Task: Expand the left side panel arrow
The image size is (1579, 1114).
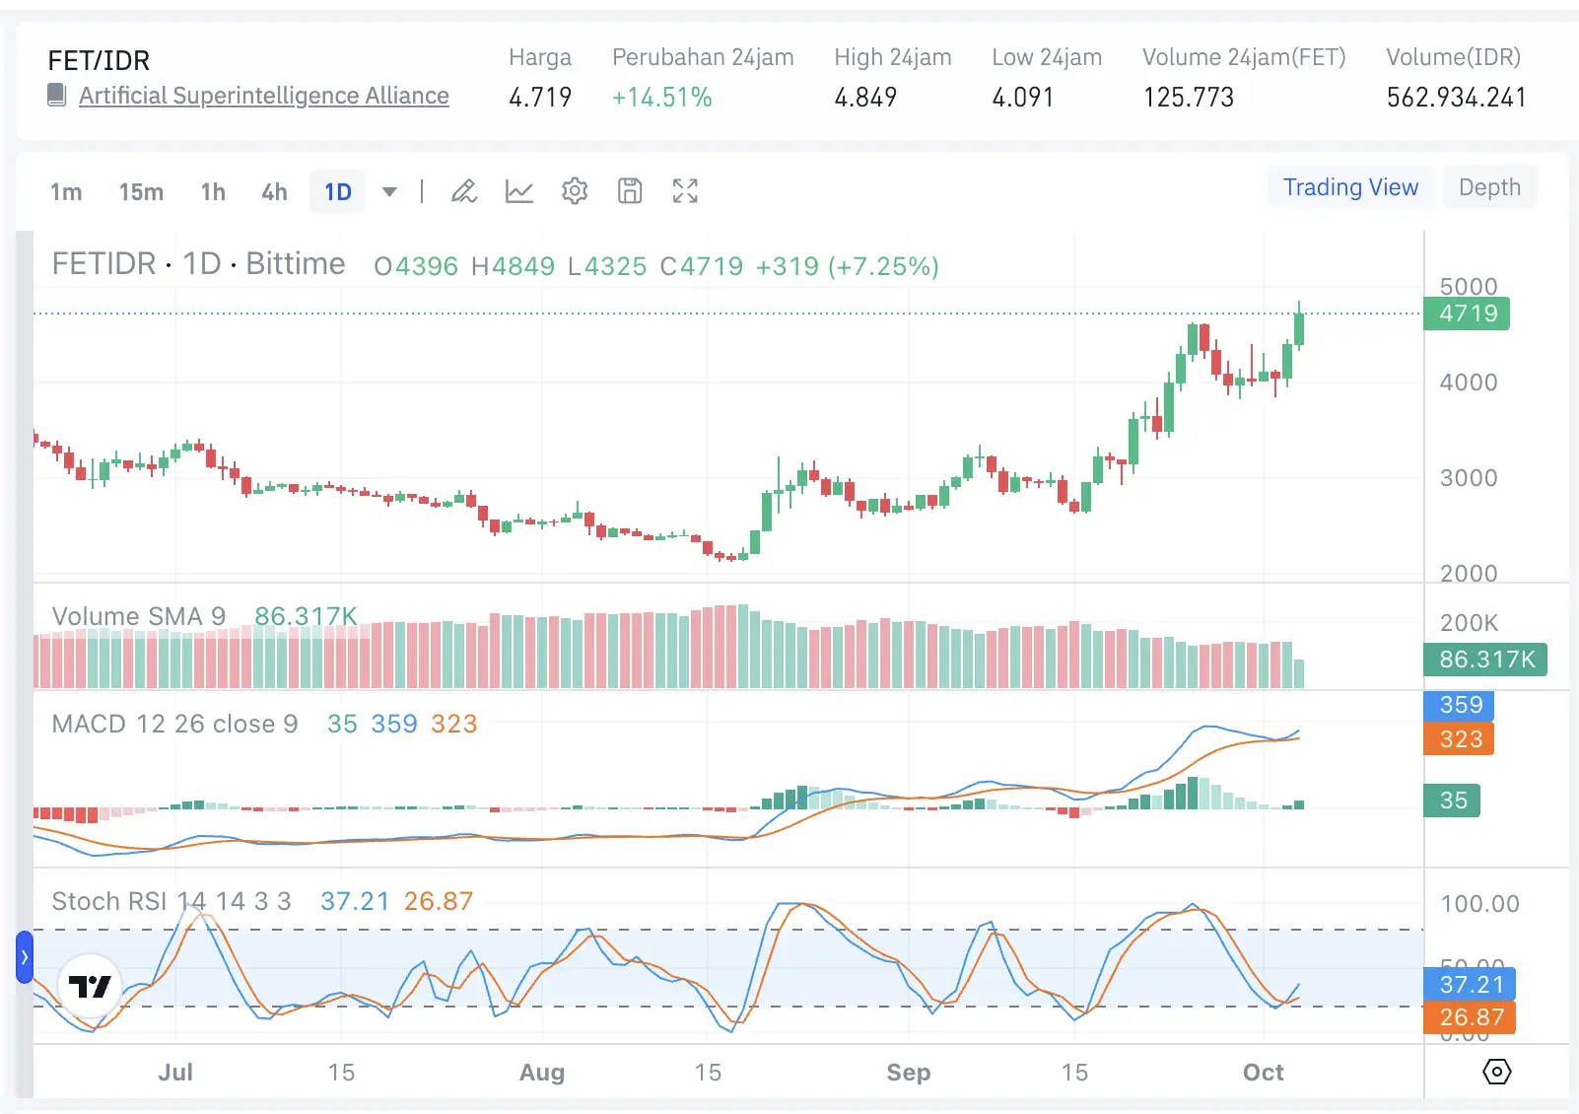Action: [25, 957]
